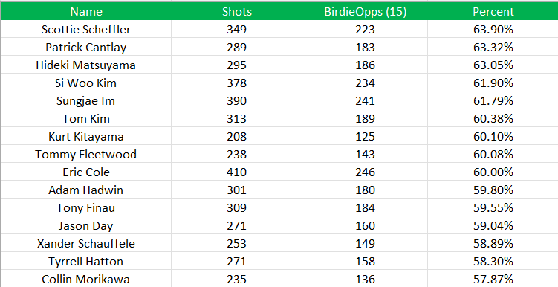The height and width of the screenshot is (287, 558).
Task: Click Tommy Fleetwood's percent 60.08%
Action: (x=493, y=154)
